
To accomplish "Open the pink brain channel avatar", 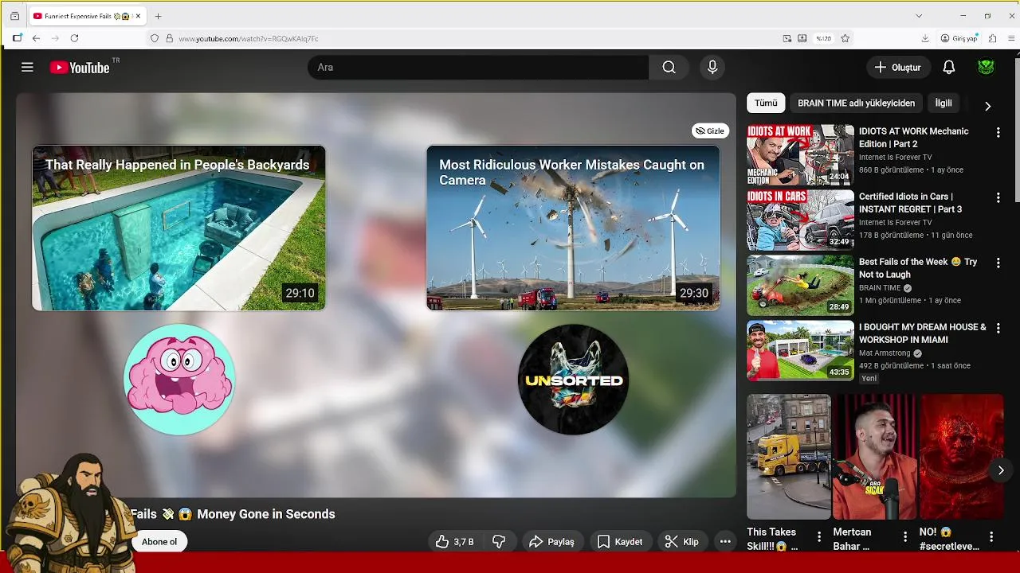I will point(179,380).
